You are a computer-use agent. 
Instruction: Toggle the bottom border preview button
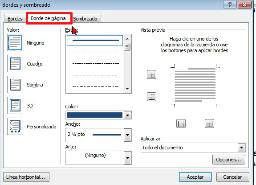pyautogui.click(x=151, y=97)
